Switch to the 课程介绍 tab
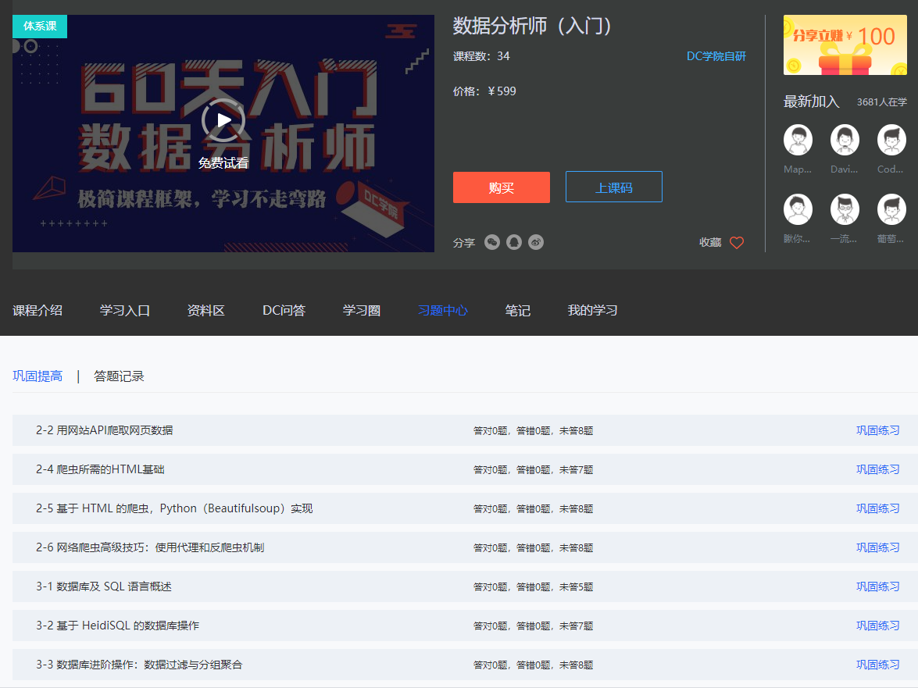Viewport: 918px width, 688px height. coord(38,311)
